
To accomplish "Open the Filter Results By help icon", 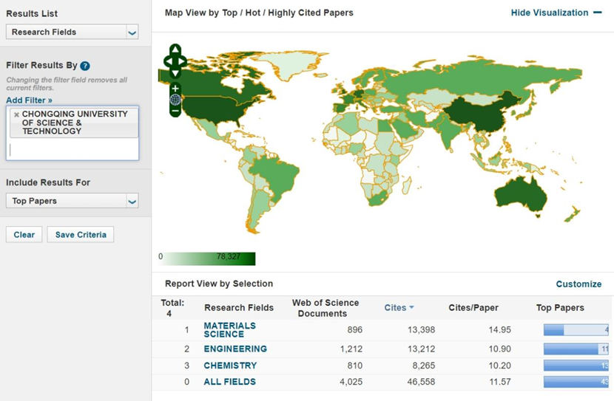I will pos(85,66).
